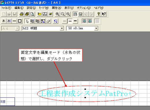Click the single printer icon
Image resolution: width=150 pixels, height=110 pixels.
21,14
